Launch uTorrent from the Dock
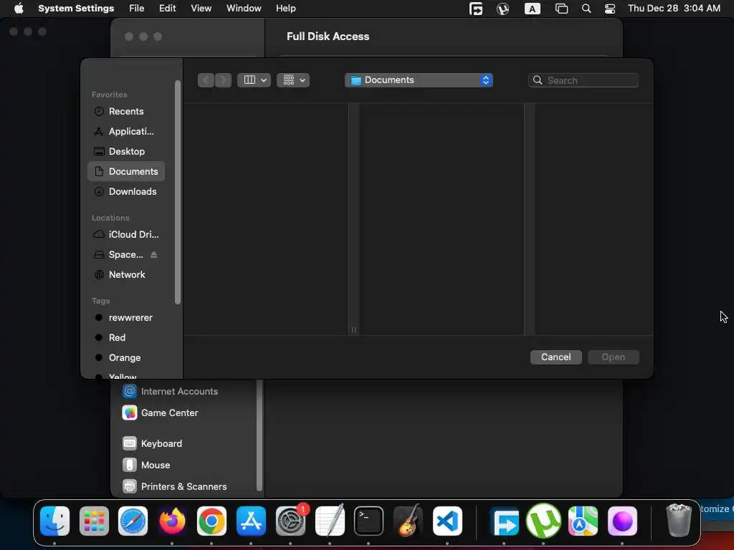The width and height of the screenshot is (734, 550). coord(543,521)
